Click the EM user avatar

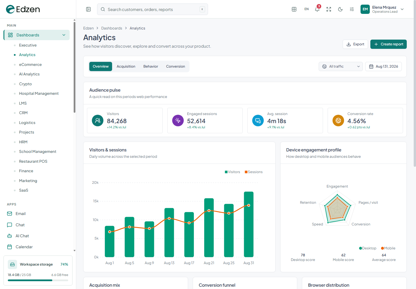click(x=365, y=9)
